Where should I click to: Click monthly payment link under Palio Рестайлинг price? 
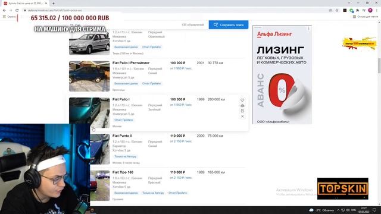click(181, 68)
